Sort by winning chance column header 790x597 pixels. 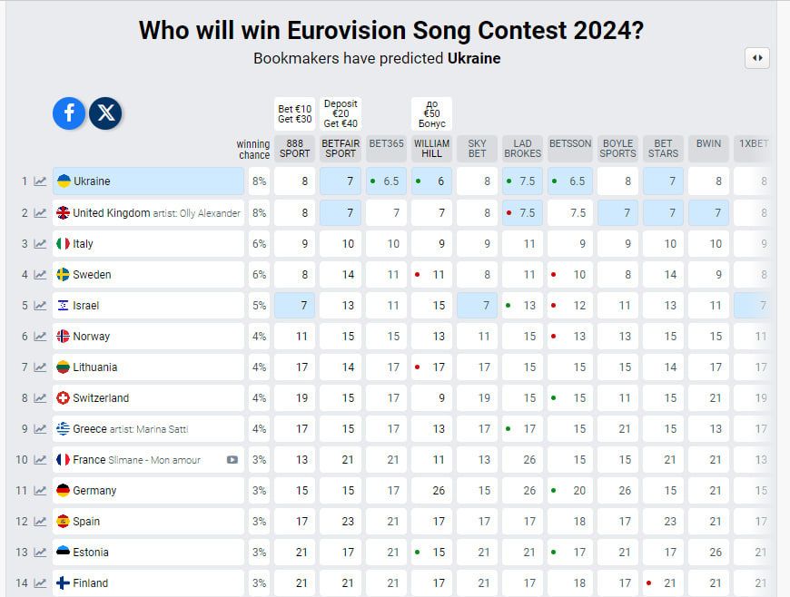point(253,149)
